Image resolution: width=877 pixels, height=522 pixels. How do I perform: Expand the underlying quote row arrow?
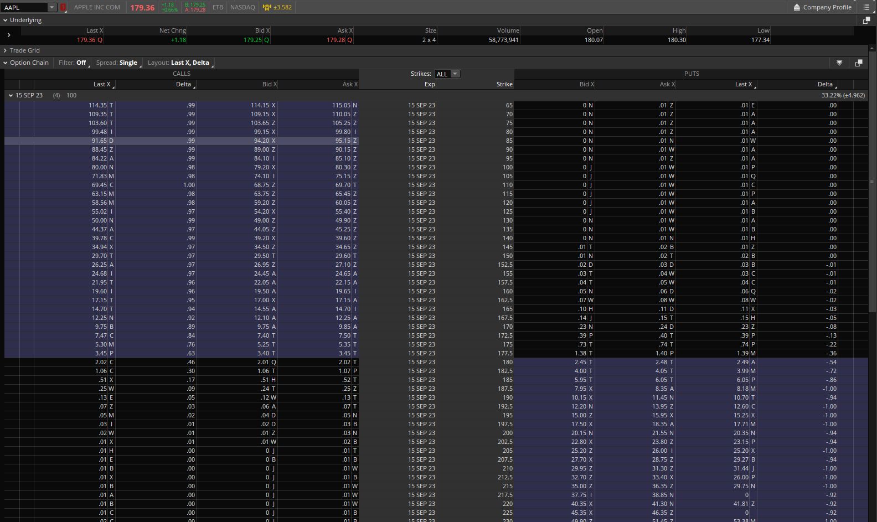pyautogui.click(x=9, y=35)
